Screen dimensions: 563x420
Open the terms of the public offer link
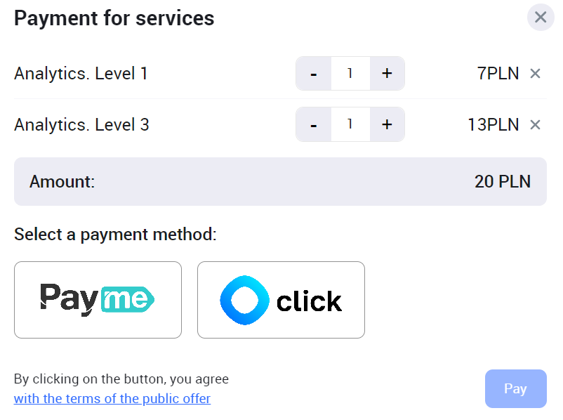112,399
